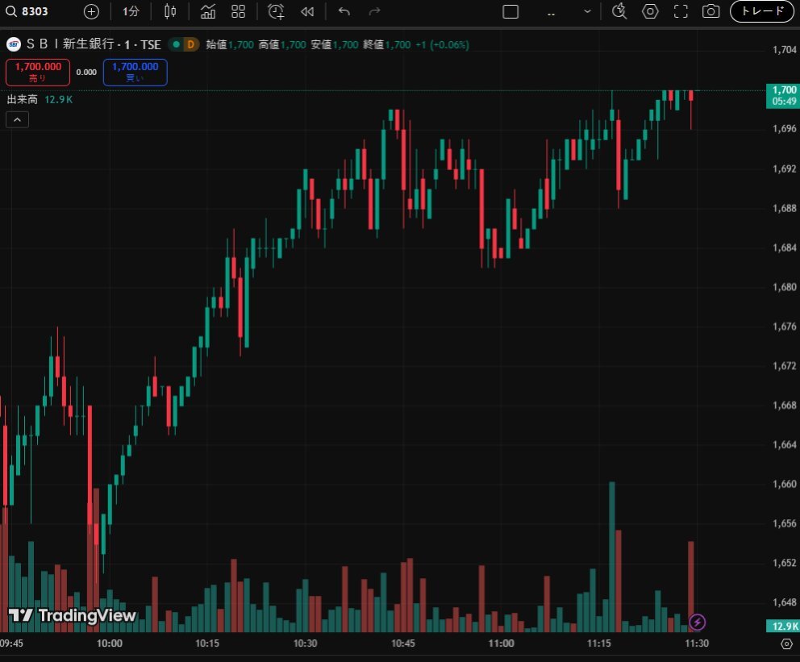Click the symbol search magnifier icon
The height and width of the screenshot is (662, 800).
pyautogui.click(x=11, y=11)
